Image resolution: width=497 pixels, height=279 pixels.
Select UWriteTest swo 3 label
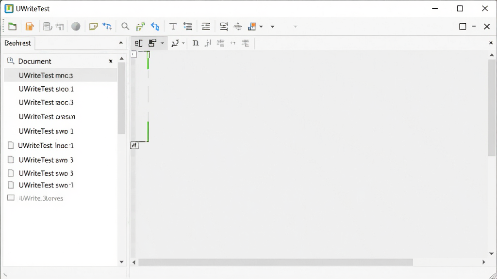(x=46, y=173)
